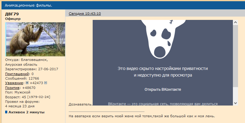Click the text 4 месяца 23 дня
Screen dimensions: 245x123
pos(20,106)
